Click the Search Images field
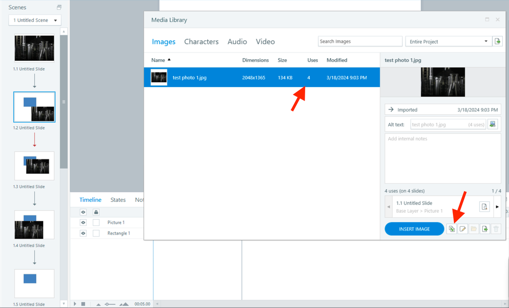 pyautogui.click(x=360, y=41)
